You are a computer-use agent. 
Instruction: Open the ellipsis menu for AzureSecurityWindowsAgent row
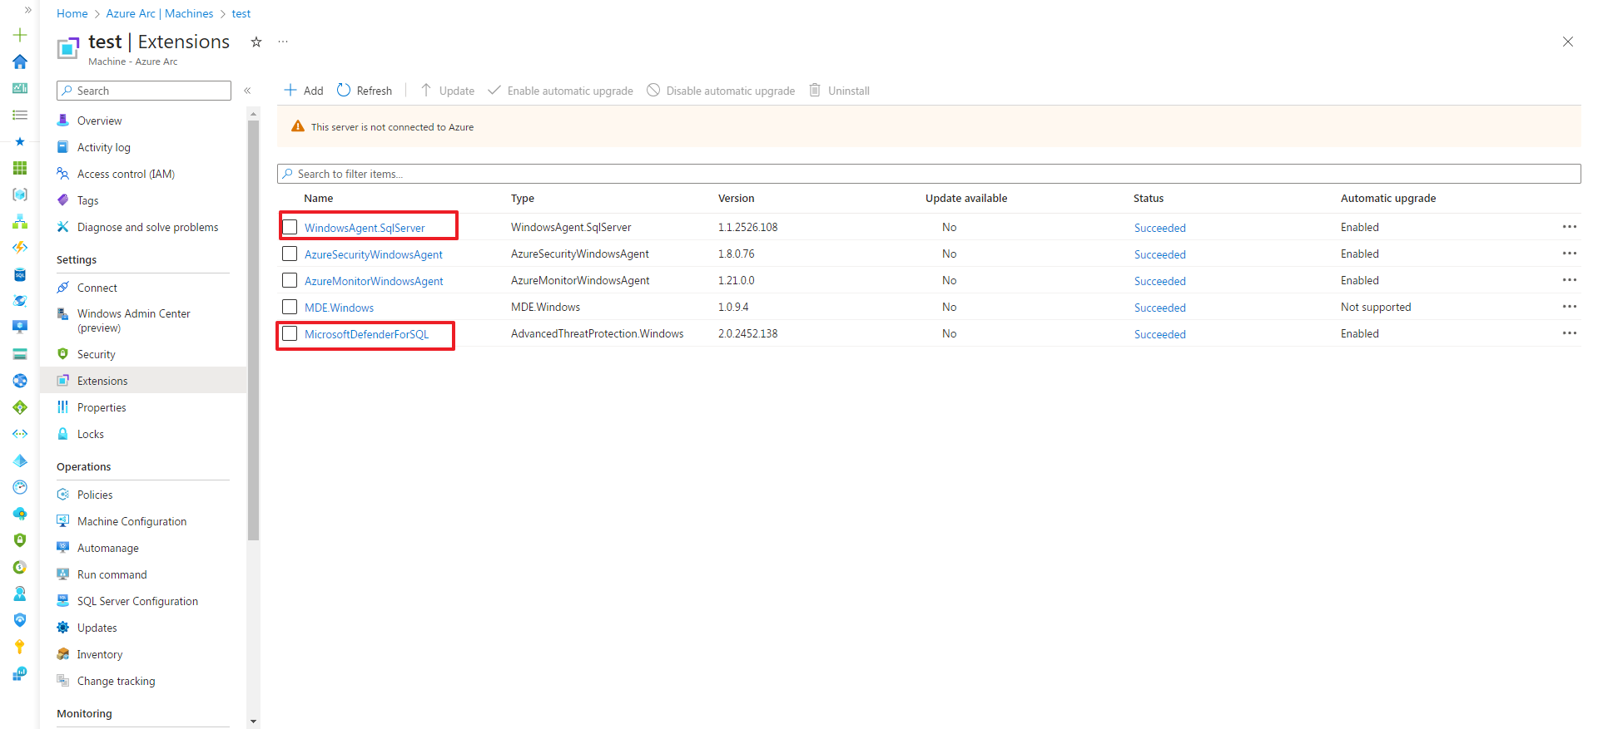[1570, 254]
